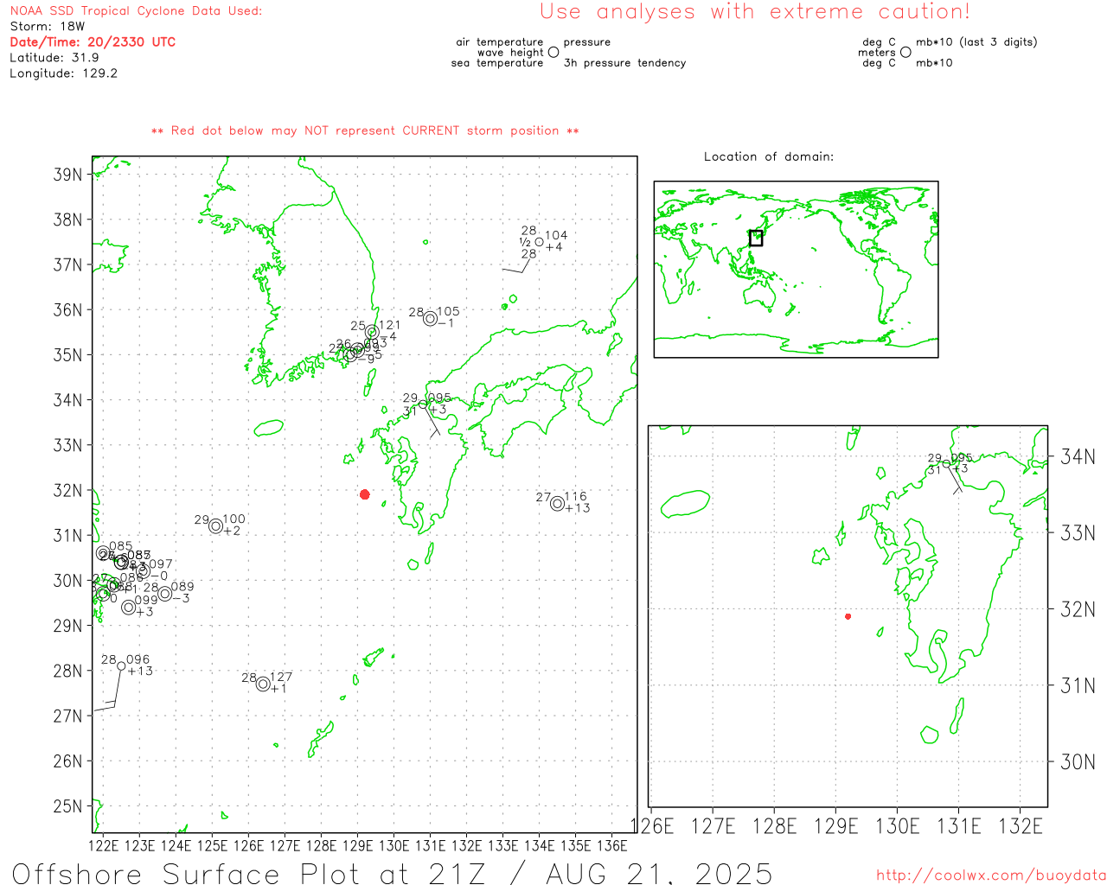Select buoy marker with pressure 127
Image resolution: width=1107 pixels, height=885 pixels.
coord(263,684)
